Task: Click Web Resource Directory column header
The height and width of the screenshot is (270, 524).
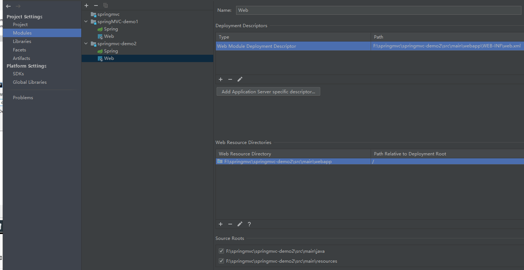Action: 293,154
